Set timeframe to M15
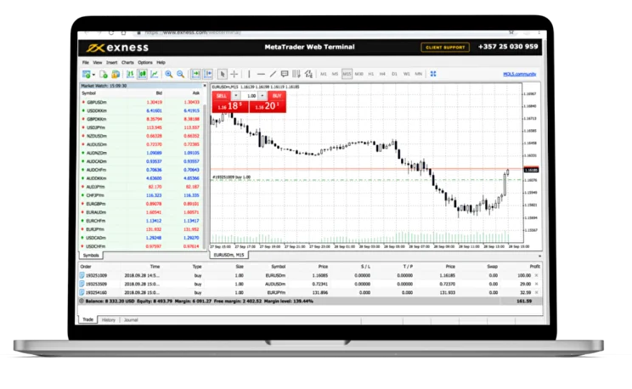The width and height of the screenshot is (632, 389). coord(347,74)
